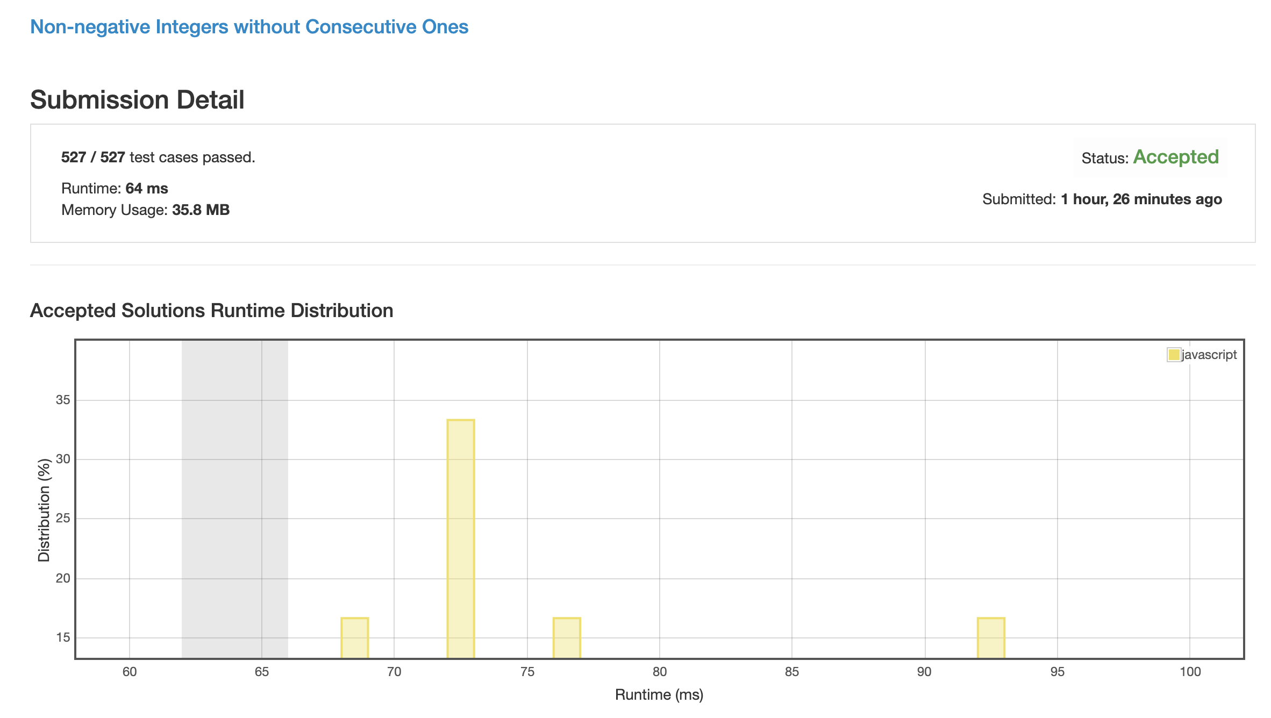Select the runtime bar near 76 ms
This screenshot has height=718, width=1271.
click(x=567, y=638)
